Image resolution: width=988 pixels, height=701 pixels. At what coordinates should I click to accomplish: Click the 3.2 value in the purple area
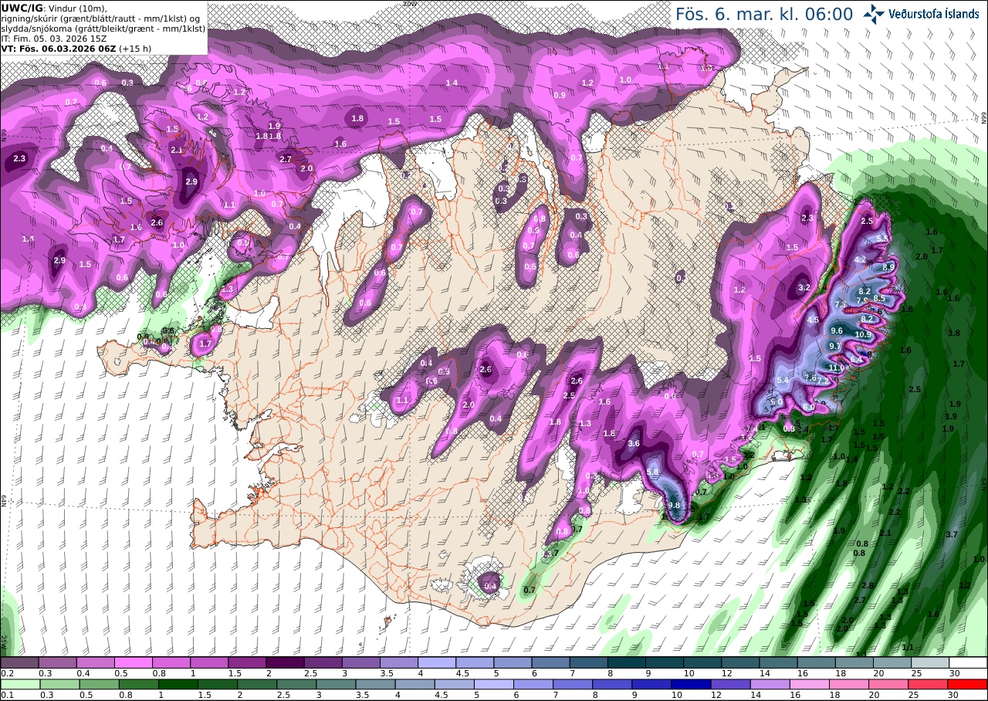click(804, 287)
